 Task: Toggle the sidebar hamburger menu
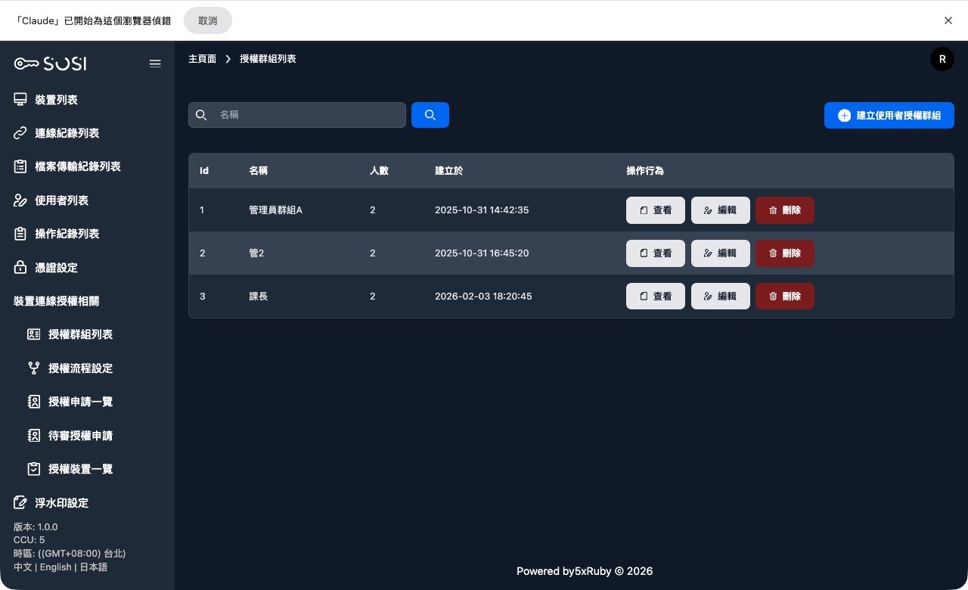coord(155,64)
